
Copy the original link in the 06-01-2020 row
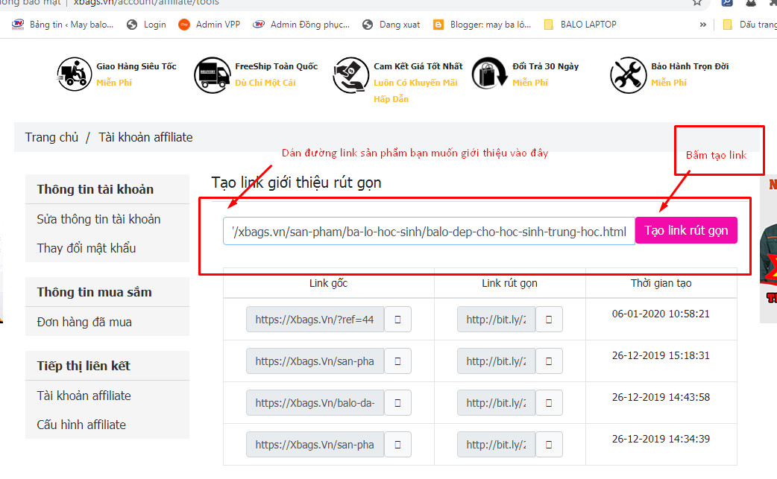(x=397, y=320)
